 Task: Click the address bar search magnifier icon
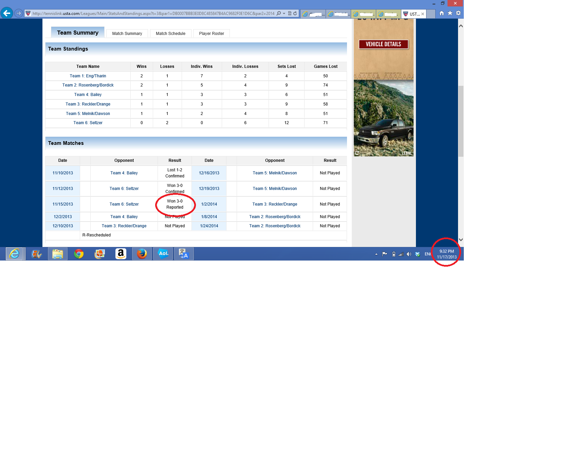pos(279,14)
